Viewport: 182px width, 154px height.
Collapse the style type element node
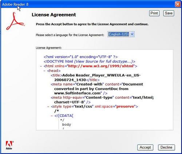[48, 107]
